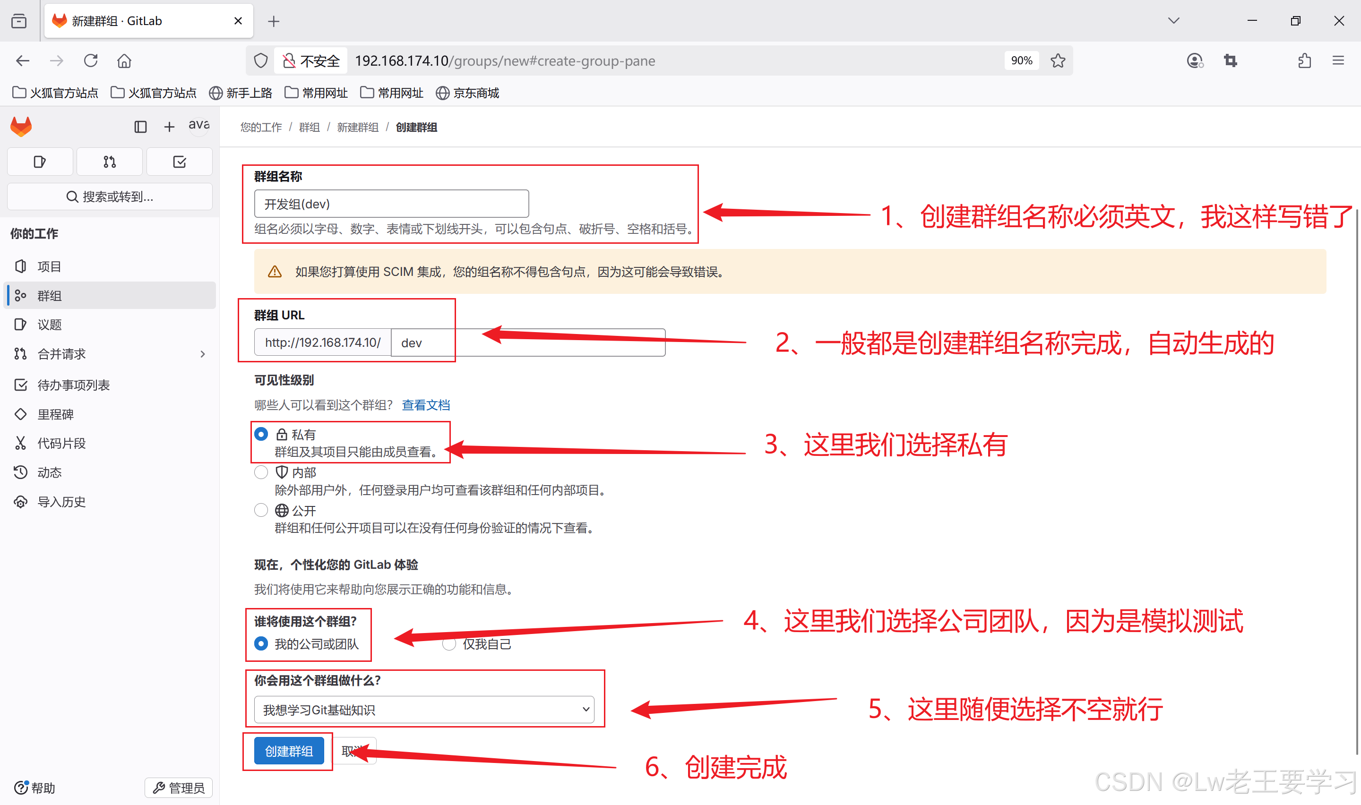Viewport: 1361px width, 805px height.
Task: Click the Firefox bookmark star icon
Action: coord(1057,61)
